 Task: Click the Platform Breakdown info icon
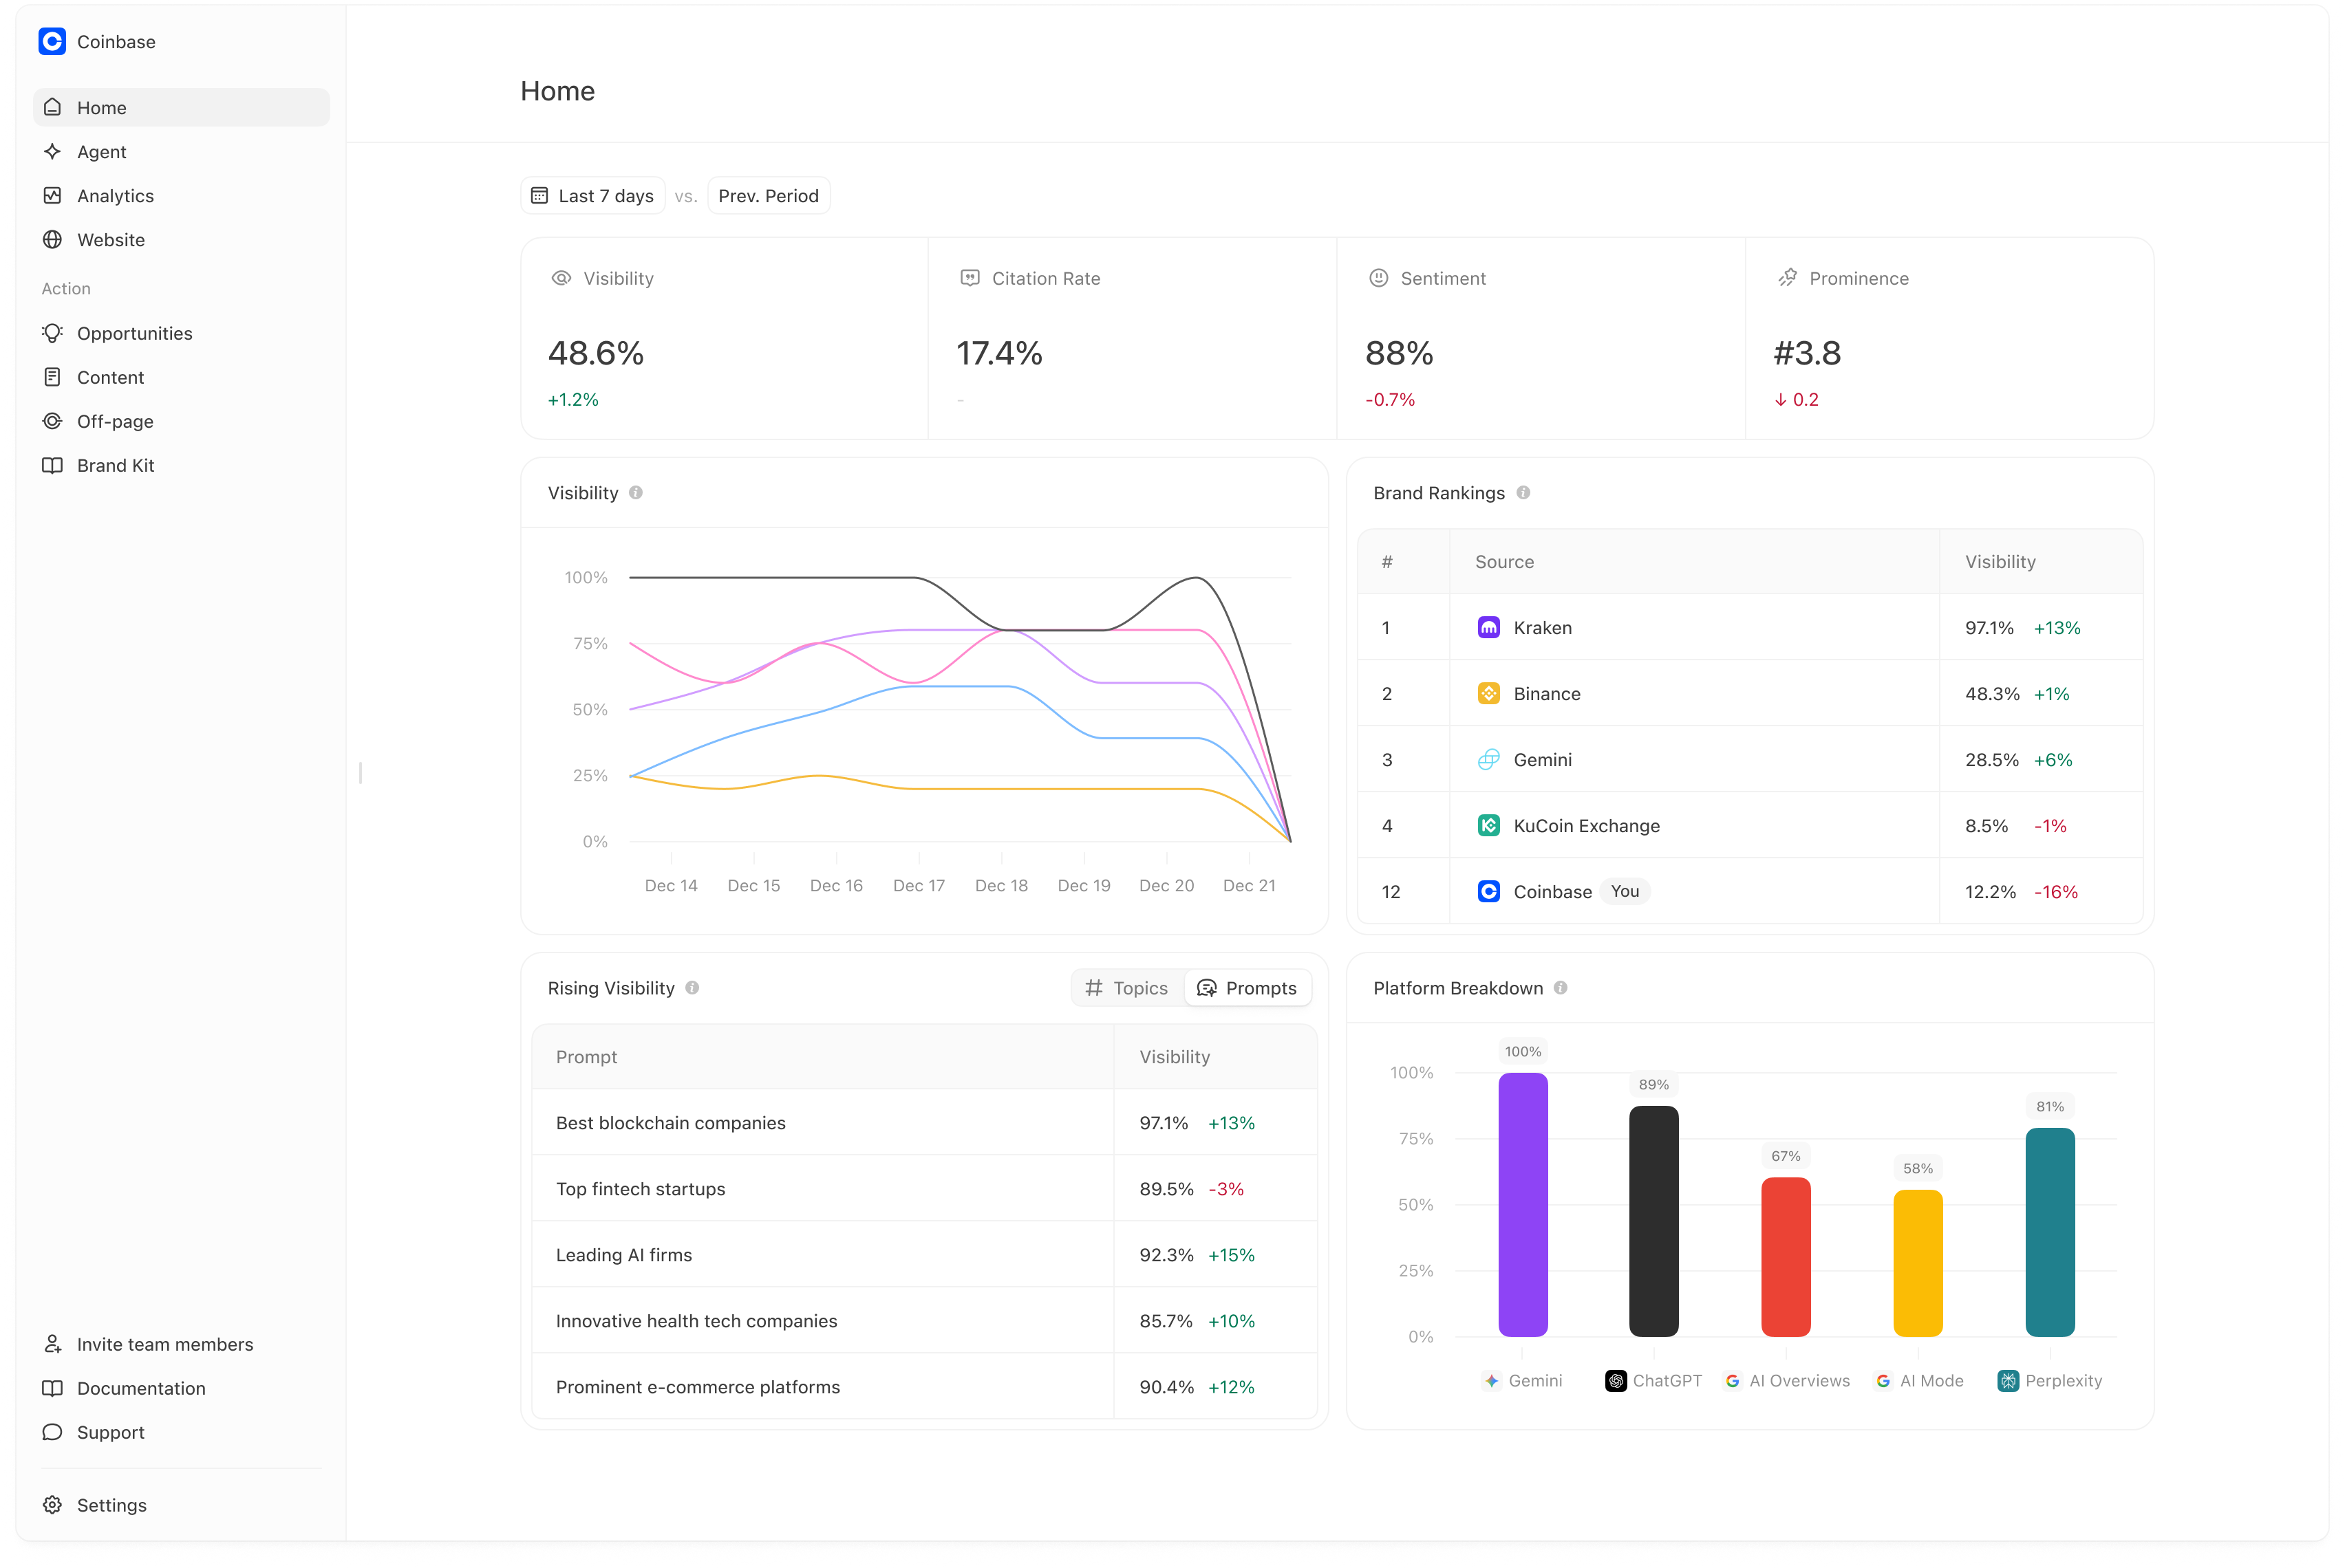pos(1560,988)
